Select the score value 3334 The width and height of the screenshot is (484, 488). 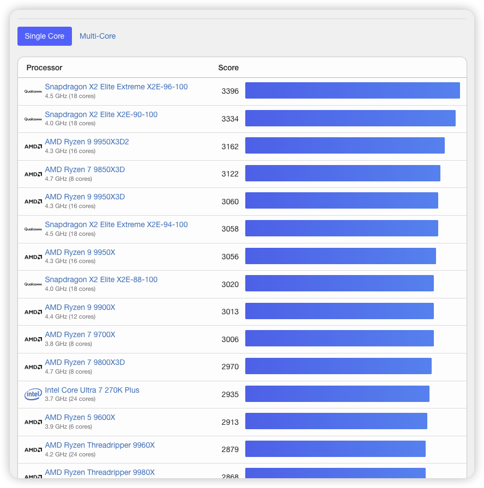click(x=230, y=119)
